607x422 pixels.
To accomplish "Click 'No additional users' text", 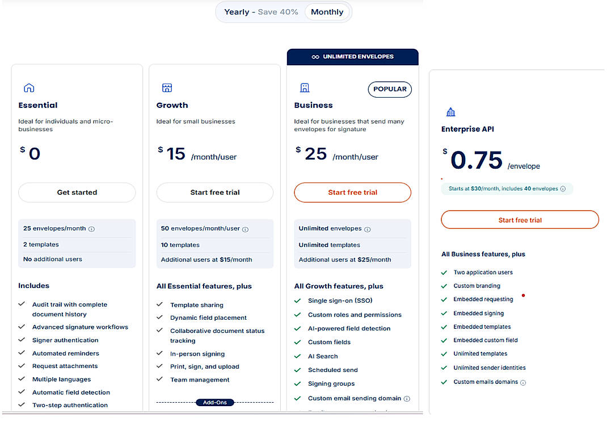I will tap(53, 259).
